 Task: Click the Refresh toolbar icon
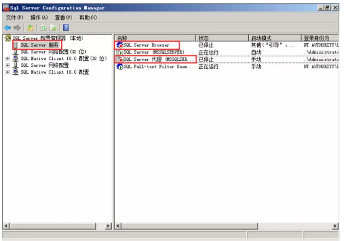click(x=43, y=28)
